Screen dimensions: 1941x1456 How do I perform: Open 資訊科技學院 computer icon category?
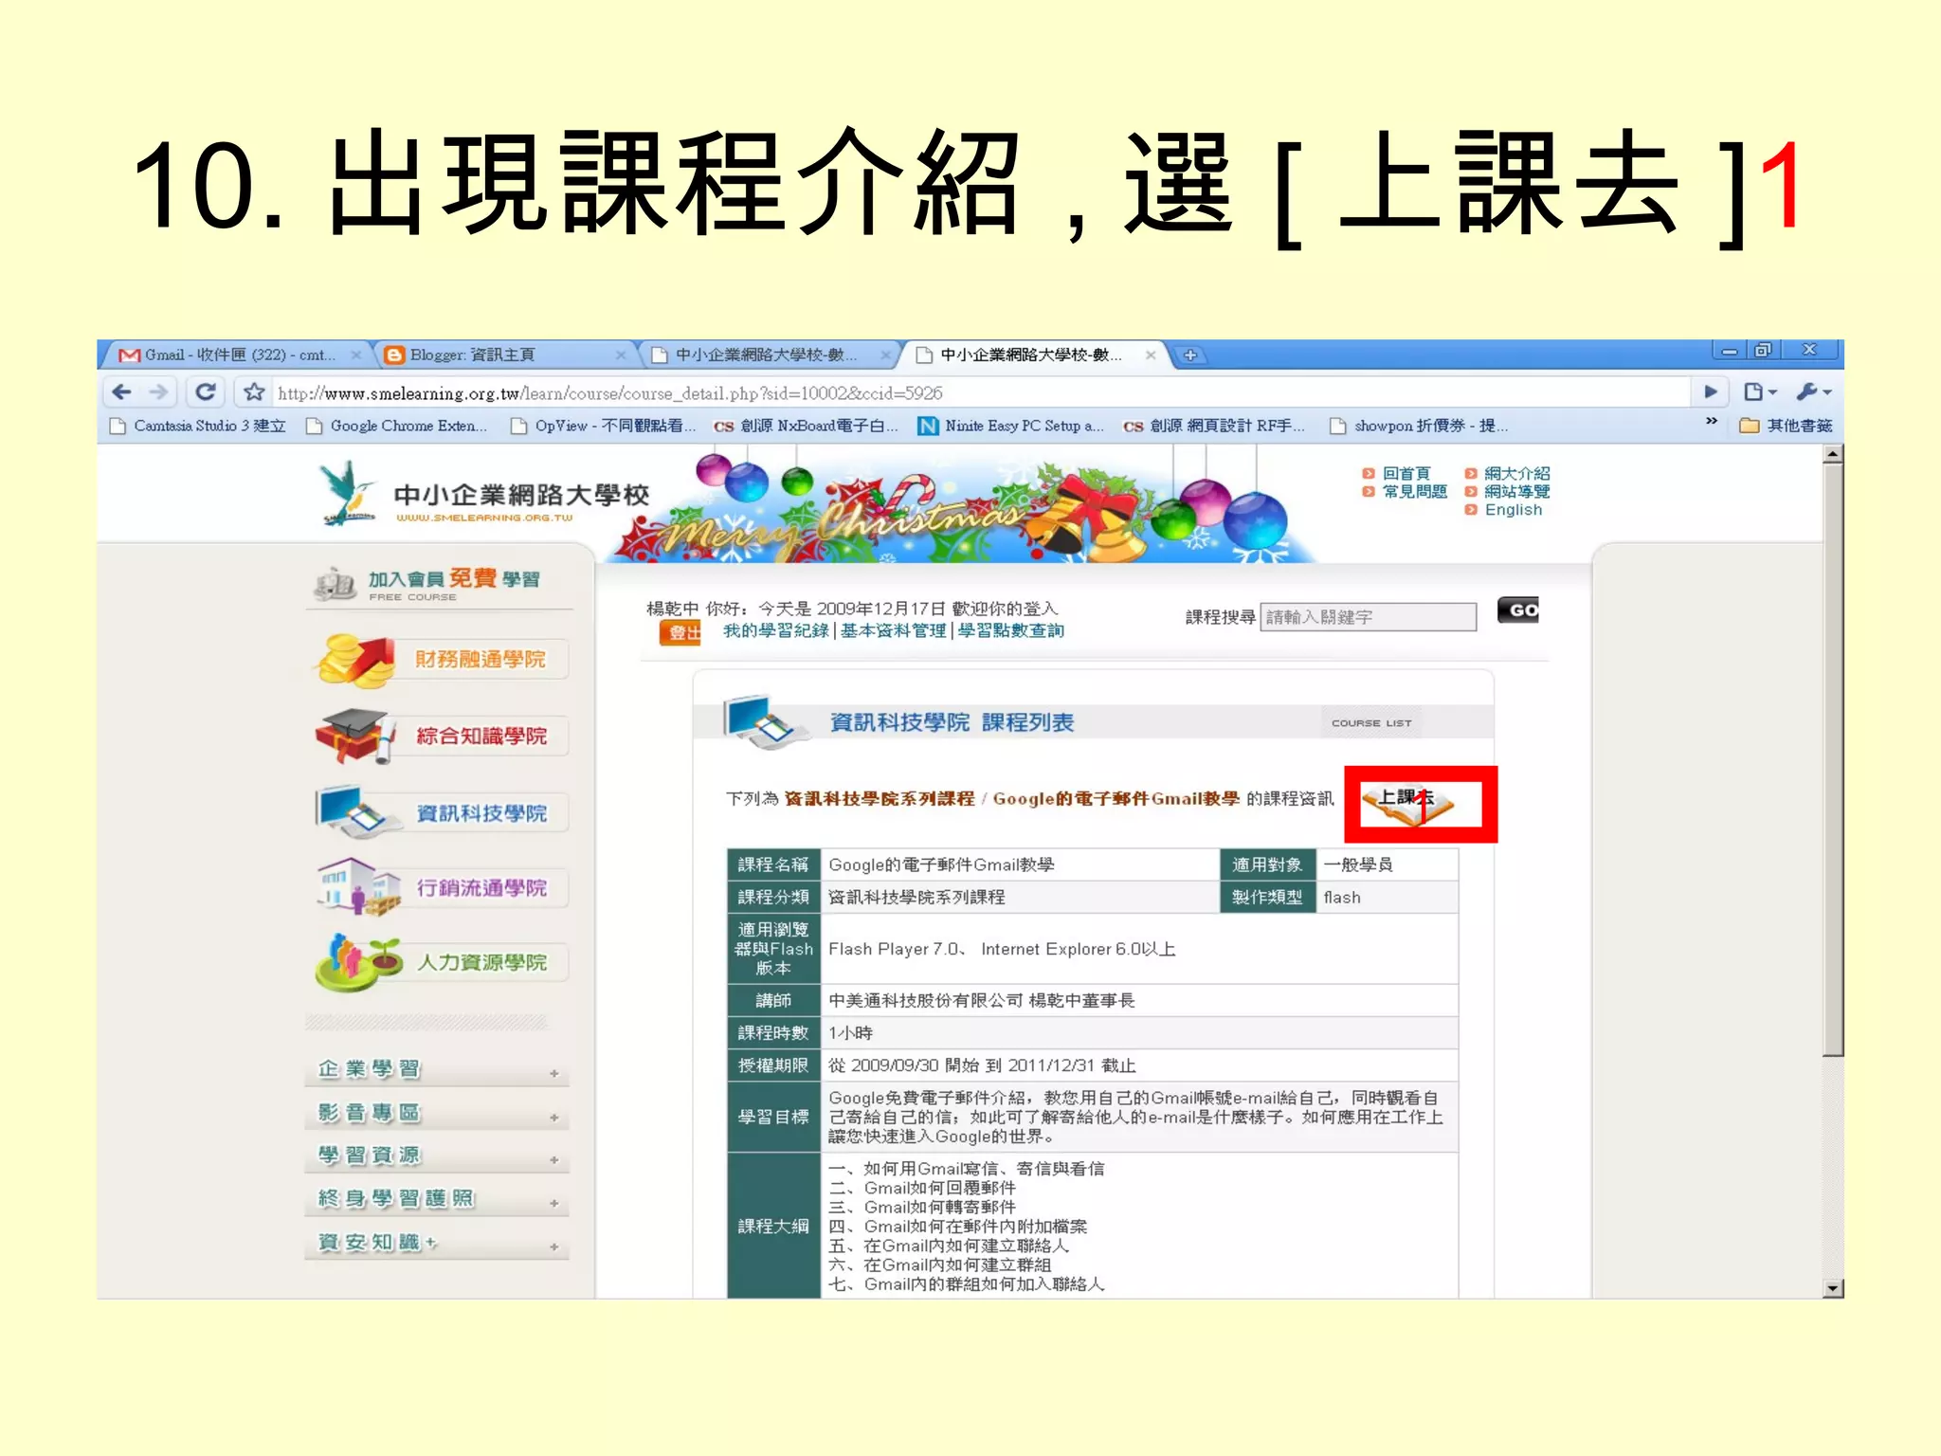point(442,813)
